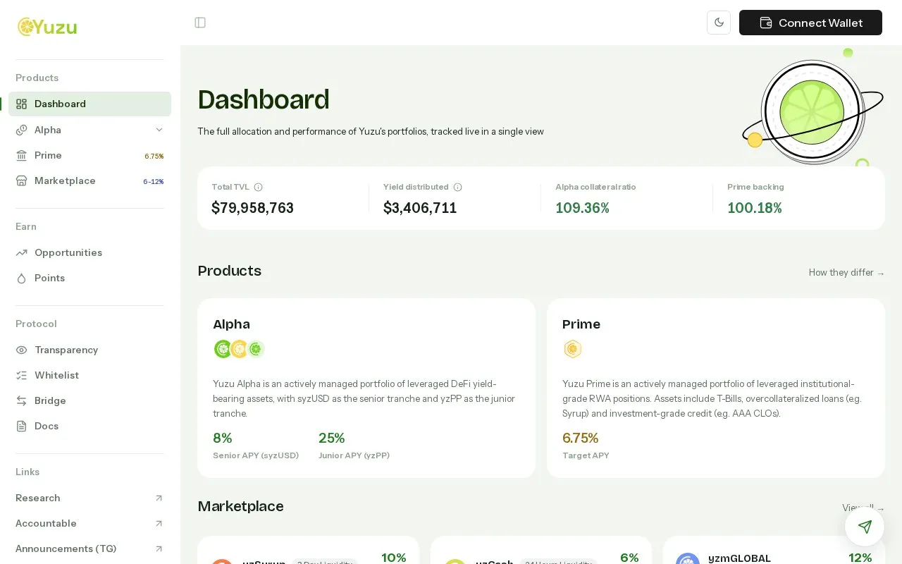Open the Prime sidebar item
This screenshot has width=902, height=564.
click(x=89, y=155)
